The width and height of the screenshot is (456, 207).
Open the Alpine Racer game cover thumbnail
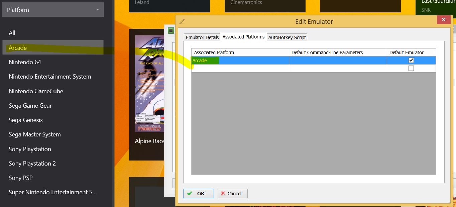(x=150, y=84)
